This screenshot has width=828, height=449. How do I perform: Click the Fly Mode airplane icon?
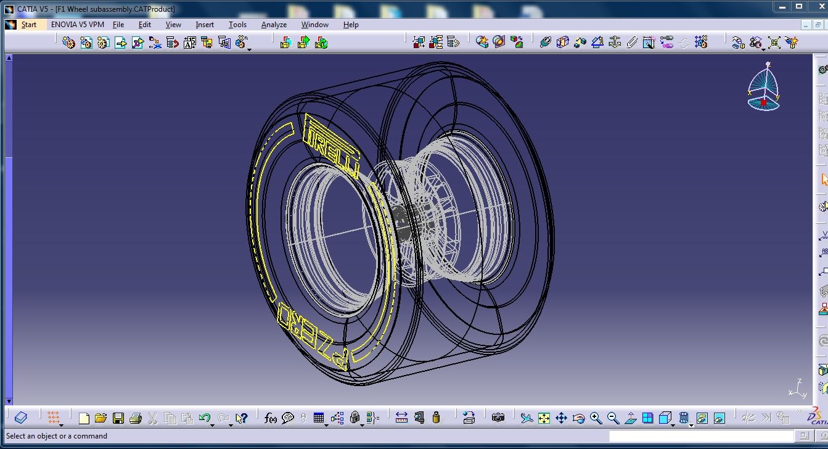527,418
